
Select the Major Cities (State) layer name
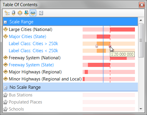(27, 37)
